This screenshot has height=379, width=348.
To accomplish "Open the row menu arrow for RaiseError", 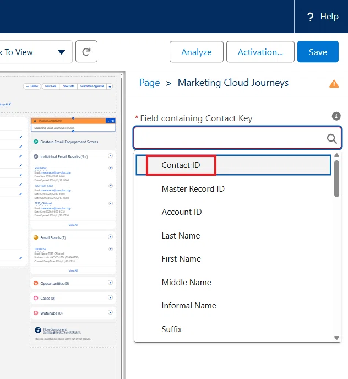I will click(111, 168).
